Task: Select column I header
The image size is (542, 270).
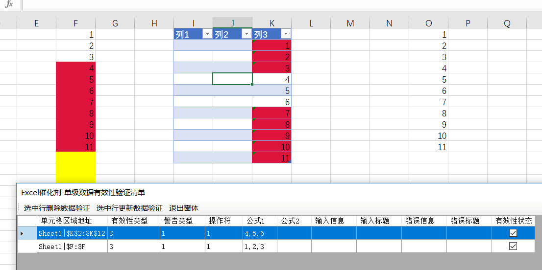Action: pos(193,23)
